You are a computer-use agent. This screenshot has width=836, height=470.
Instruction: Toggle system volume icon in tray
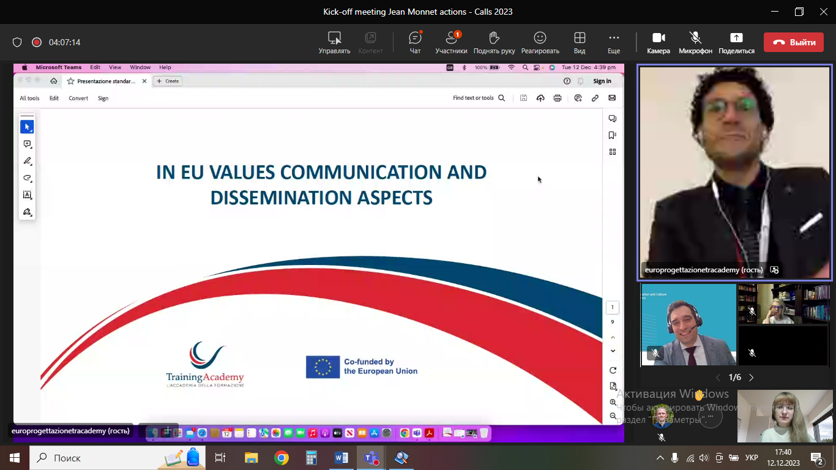[704, 458]
